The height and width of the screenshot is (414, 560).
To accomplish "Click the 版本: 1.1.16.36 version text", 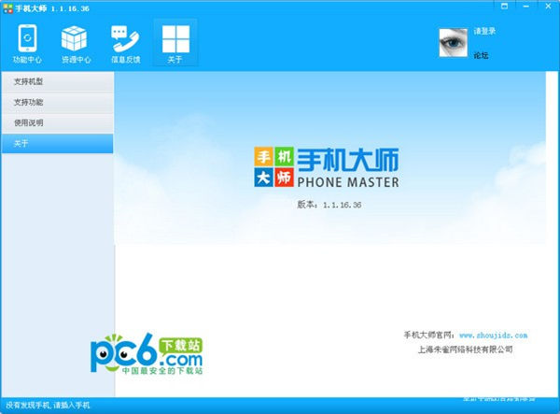I will pos(329,205).
